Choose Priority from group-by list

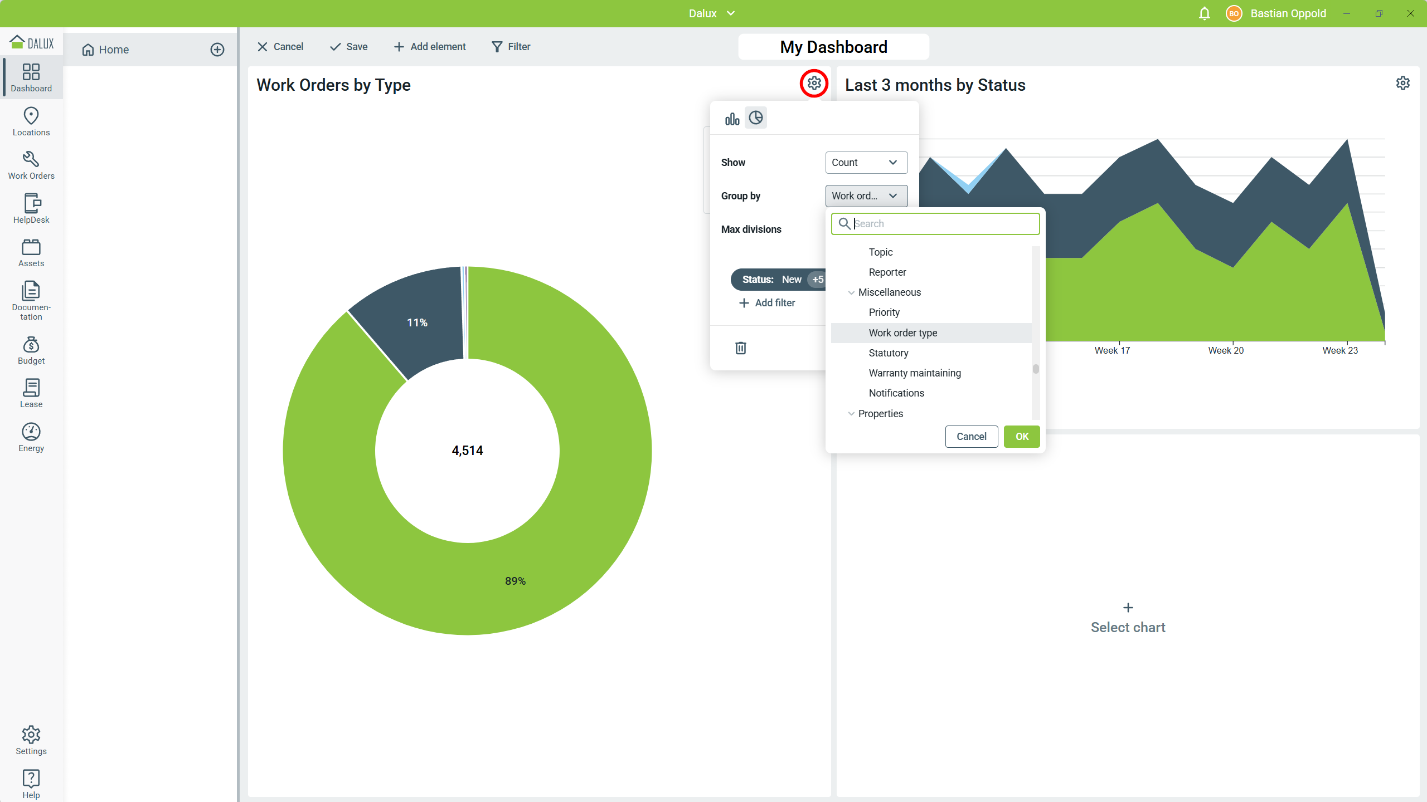coord(884,312)
